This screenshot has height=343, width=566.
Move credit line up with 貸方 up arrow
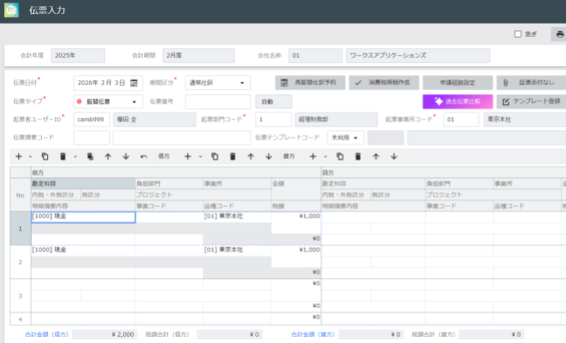[x=376, y=156]
